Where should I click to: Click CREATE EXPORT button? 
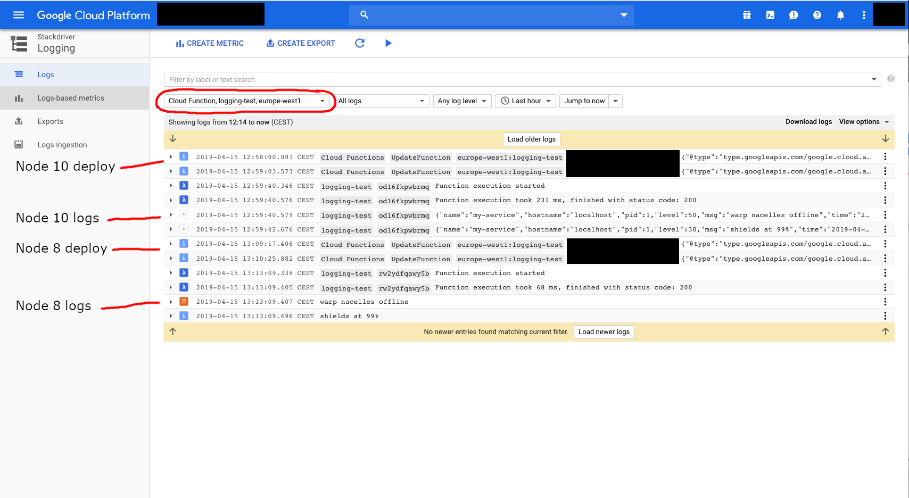(x=301, y=43)
